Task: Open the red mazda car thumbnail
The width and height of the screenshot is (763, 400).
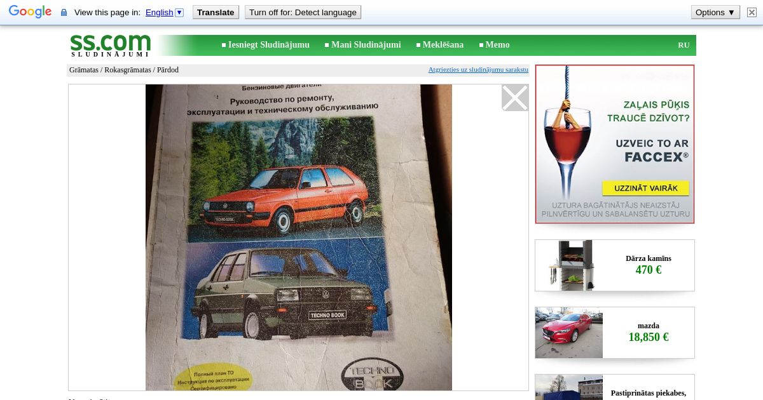Action: pos(569,333)
